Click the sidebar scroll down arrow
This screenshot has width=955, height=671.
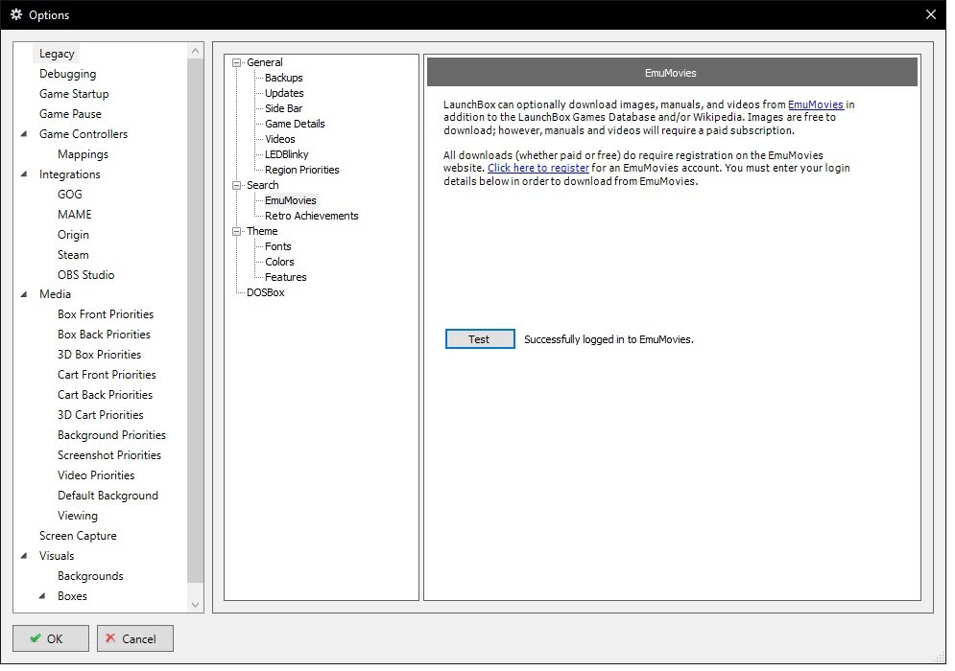click(x=195, y=605)
